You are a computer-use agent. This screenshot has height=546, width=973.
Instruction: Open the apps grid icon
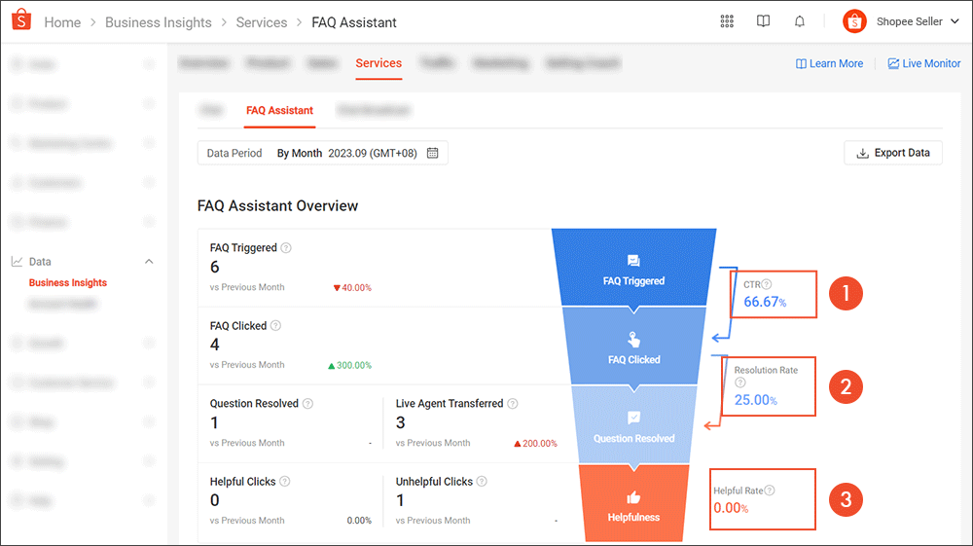727,21
